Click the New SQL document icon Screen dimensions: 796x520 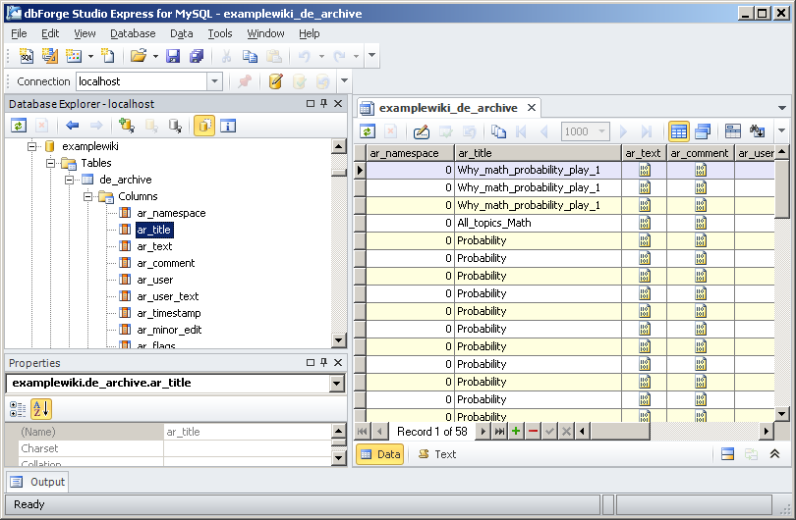pos(27,57)
